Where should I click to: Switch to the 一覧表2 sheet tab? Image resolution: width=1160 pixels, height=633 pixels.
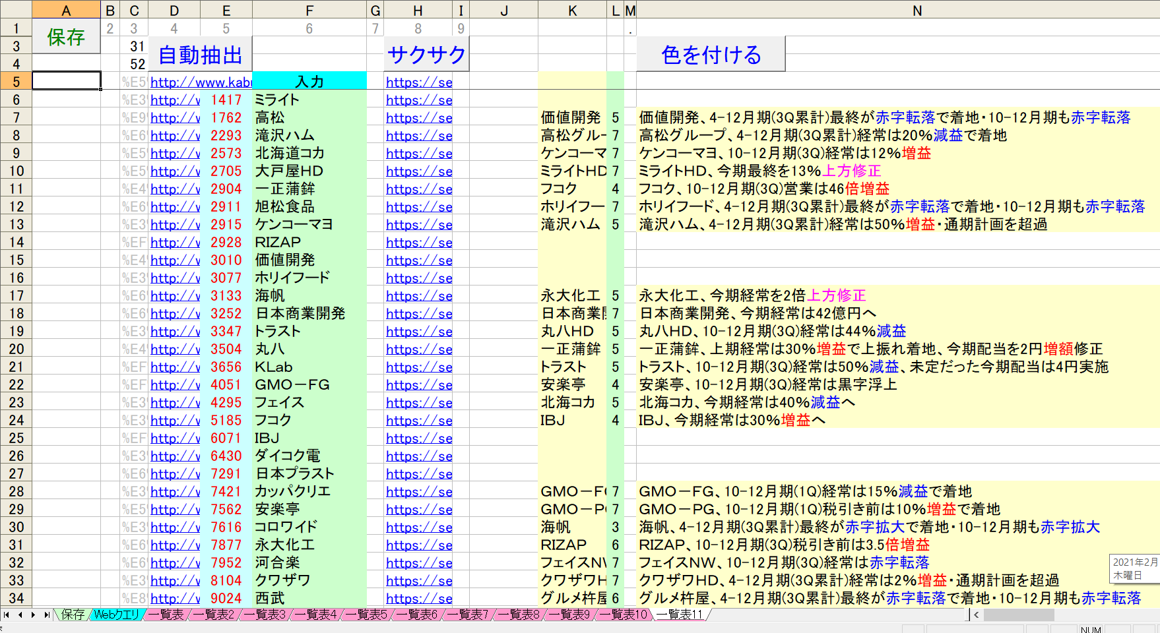[x=214, y=615]
